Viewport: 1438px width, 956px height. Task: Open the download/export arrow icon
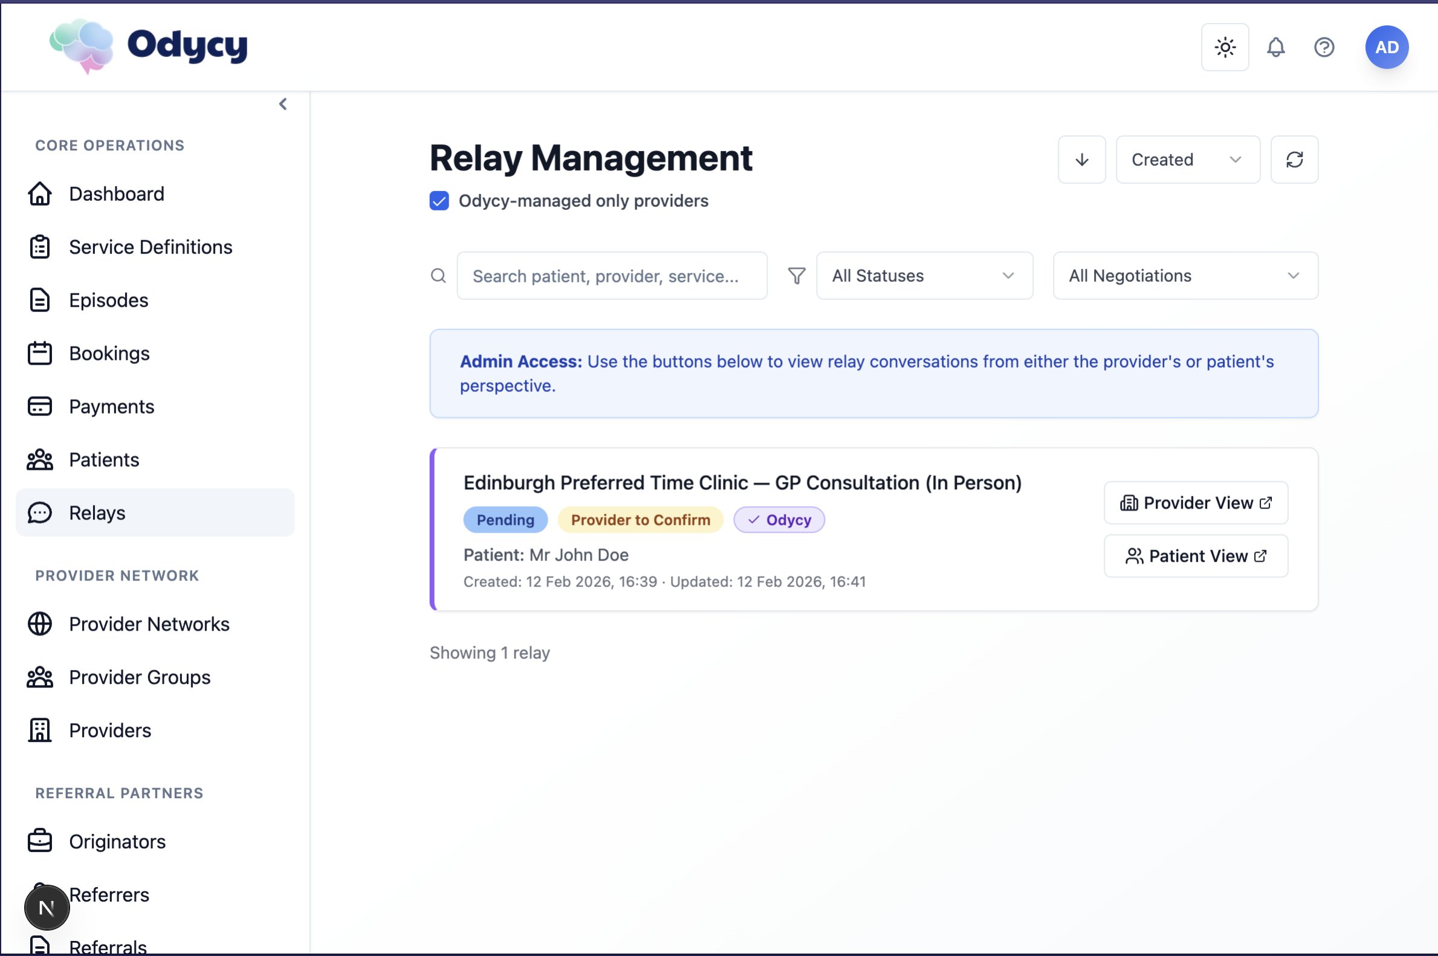coord(1081,159)
